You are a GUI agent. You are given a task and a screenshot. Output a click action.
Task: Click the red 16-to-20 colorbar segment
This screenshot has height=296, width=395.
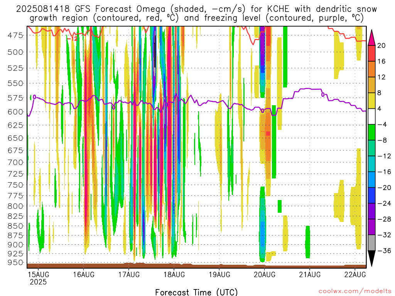tap(371, 53)
